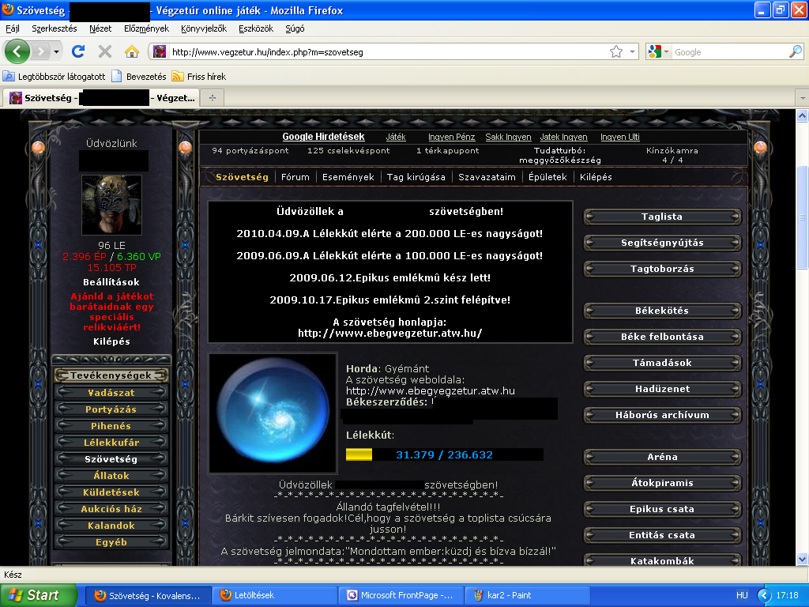Click the Google search input field

[x=727, y=51]
